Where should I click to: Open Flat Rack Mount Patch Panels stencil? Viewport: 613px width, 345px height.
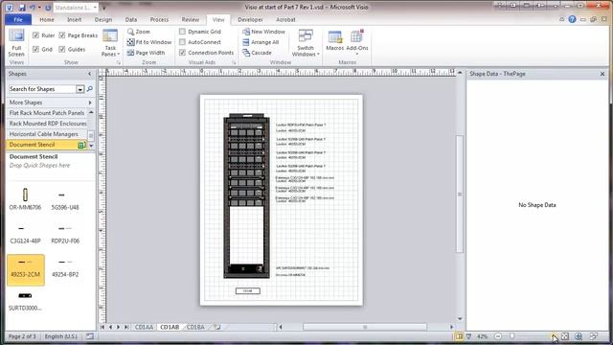coord(47,113)
